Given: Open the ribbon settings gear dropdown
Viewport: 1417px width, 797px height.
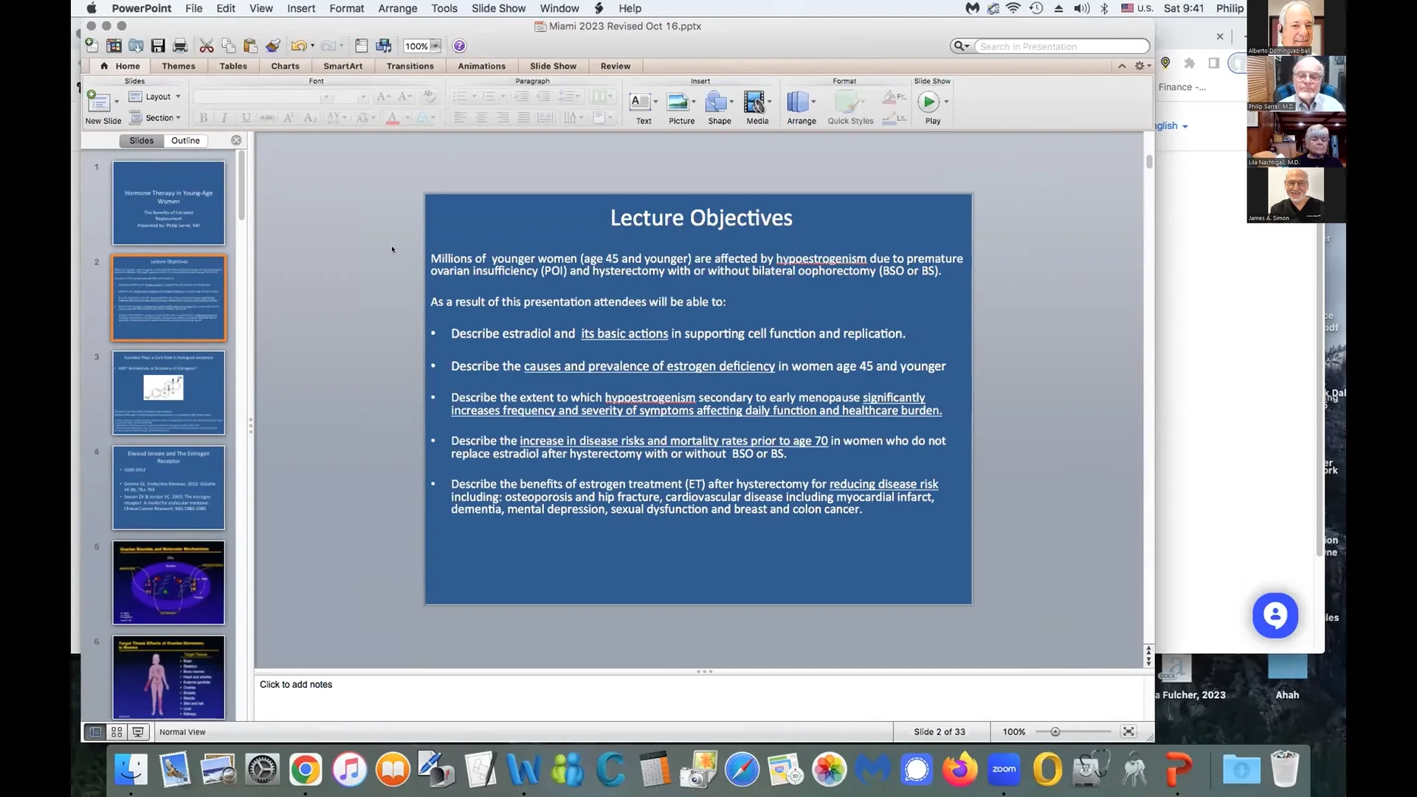Looking at the screenshot, I should pyautogui.click(x=1142, y=66).
